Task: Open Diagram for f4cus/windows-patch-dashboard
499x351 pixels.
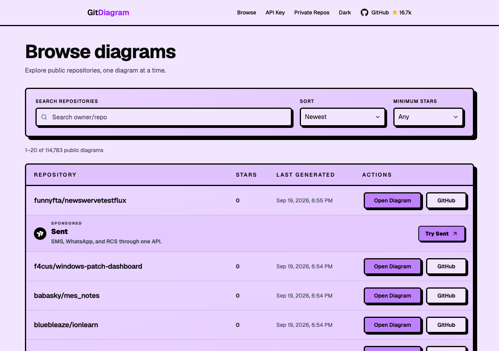Action: coord(393,266)
